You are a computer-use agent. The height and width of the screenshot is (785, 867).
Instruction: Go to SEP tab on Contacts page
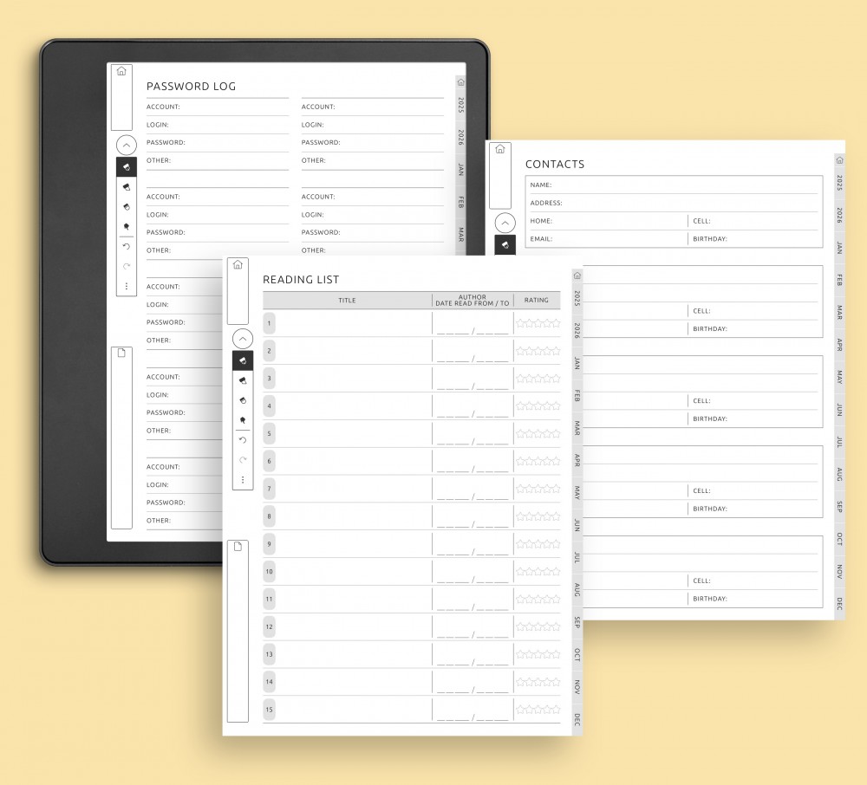839,507
